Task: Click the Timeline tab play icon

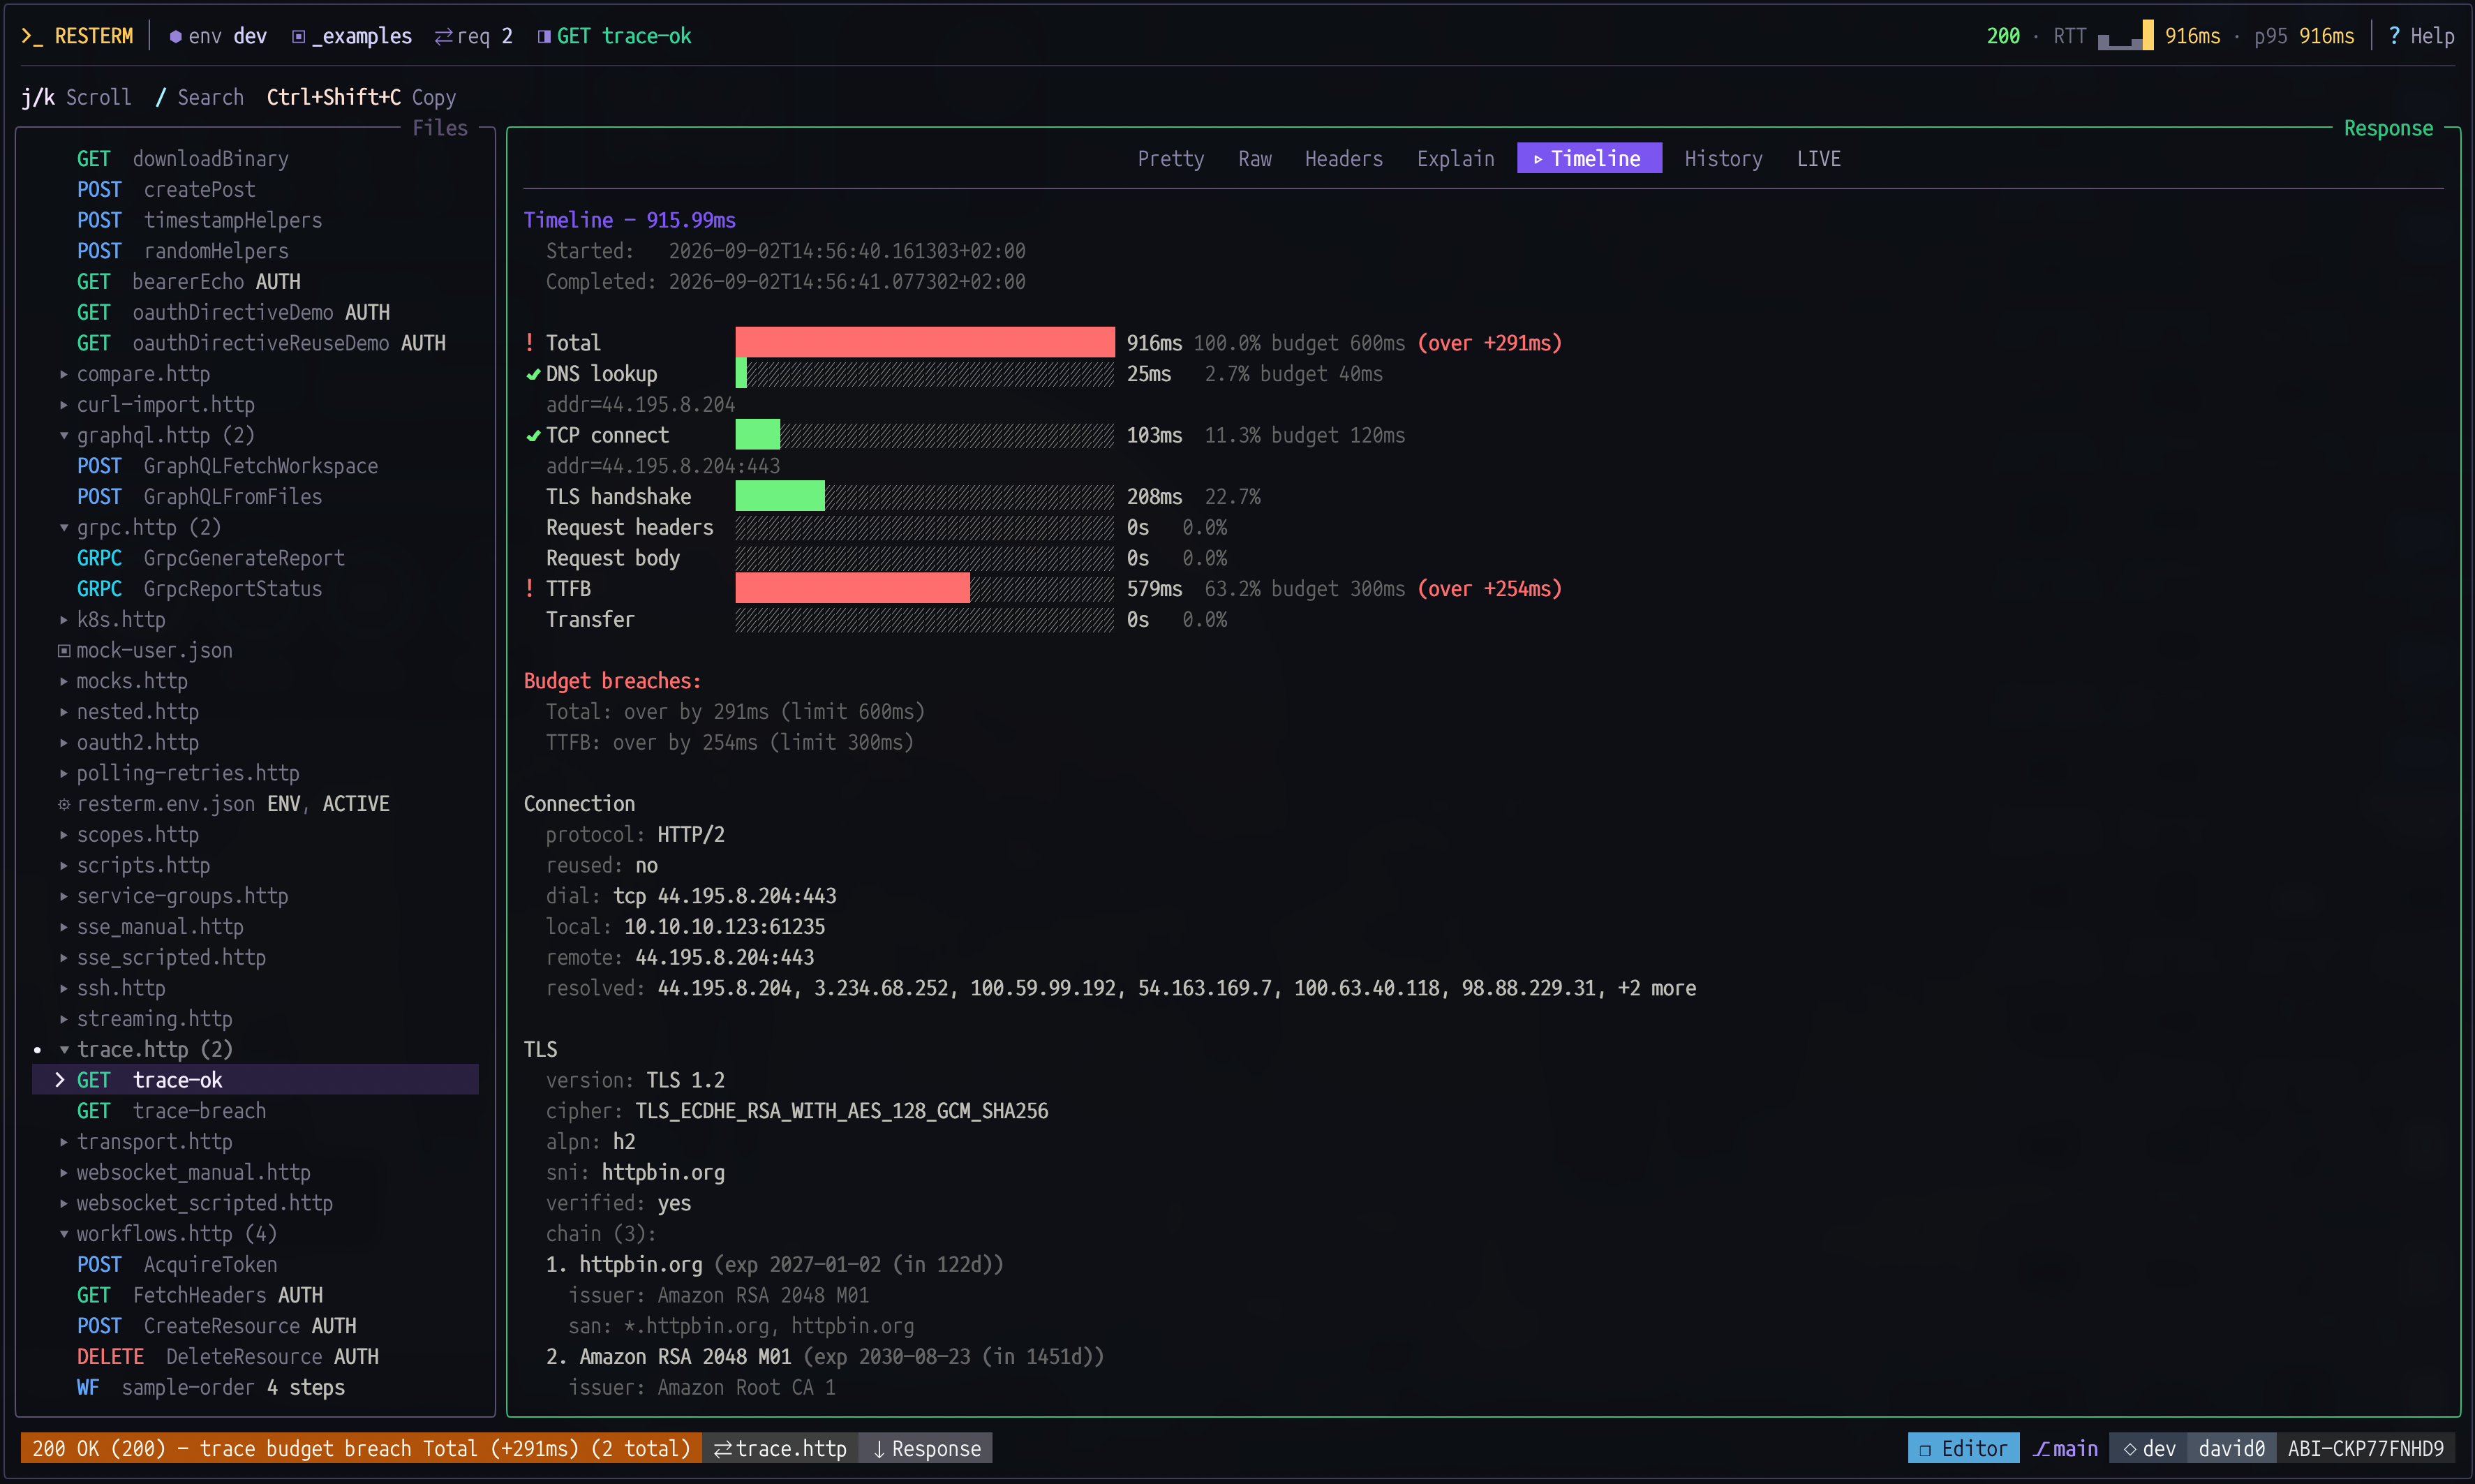Action: (x=1538, y=159)
